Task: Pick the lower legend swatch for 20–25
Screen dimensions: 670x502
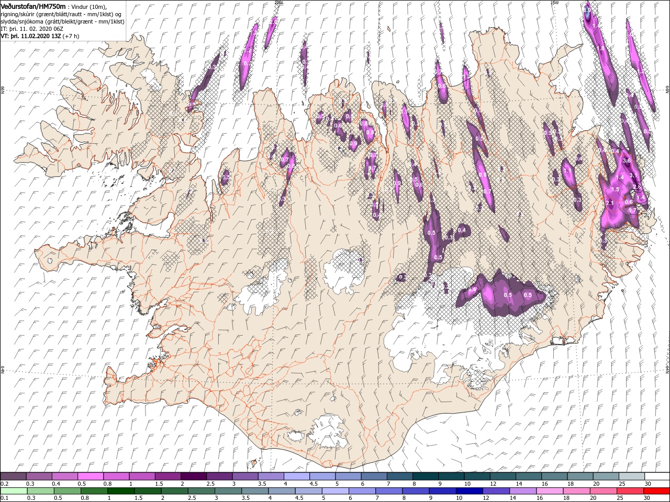Action: click(x=602, y=491)
